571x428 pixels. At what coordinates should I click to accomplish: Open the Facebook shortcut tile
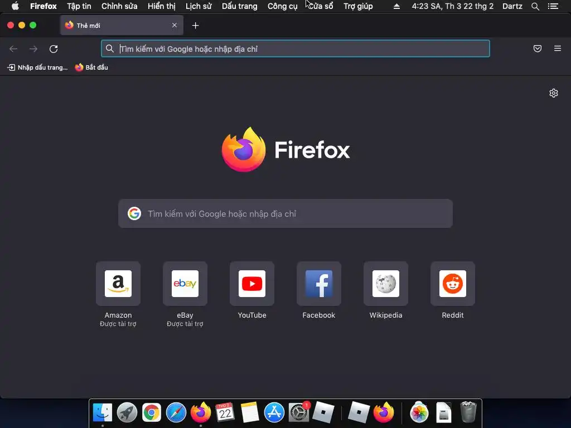pyautogui.click(x=319, y=284)
